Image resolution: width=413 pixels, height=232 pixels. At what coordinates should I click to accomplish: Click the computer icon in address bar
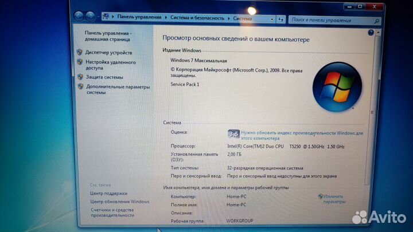[106, 16]
